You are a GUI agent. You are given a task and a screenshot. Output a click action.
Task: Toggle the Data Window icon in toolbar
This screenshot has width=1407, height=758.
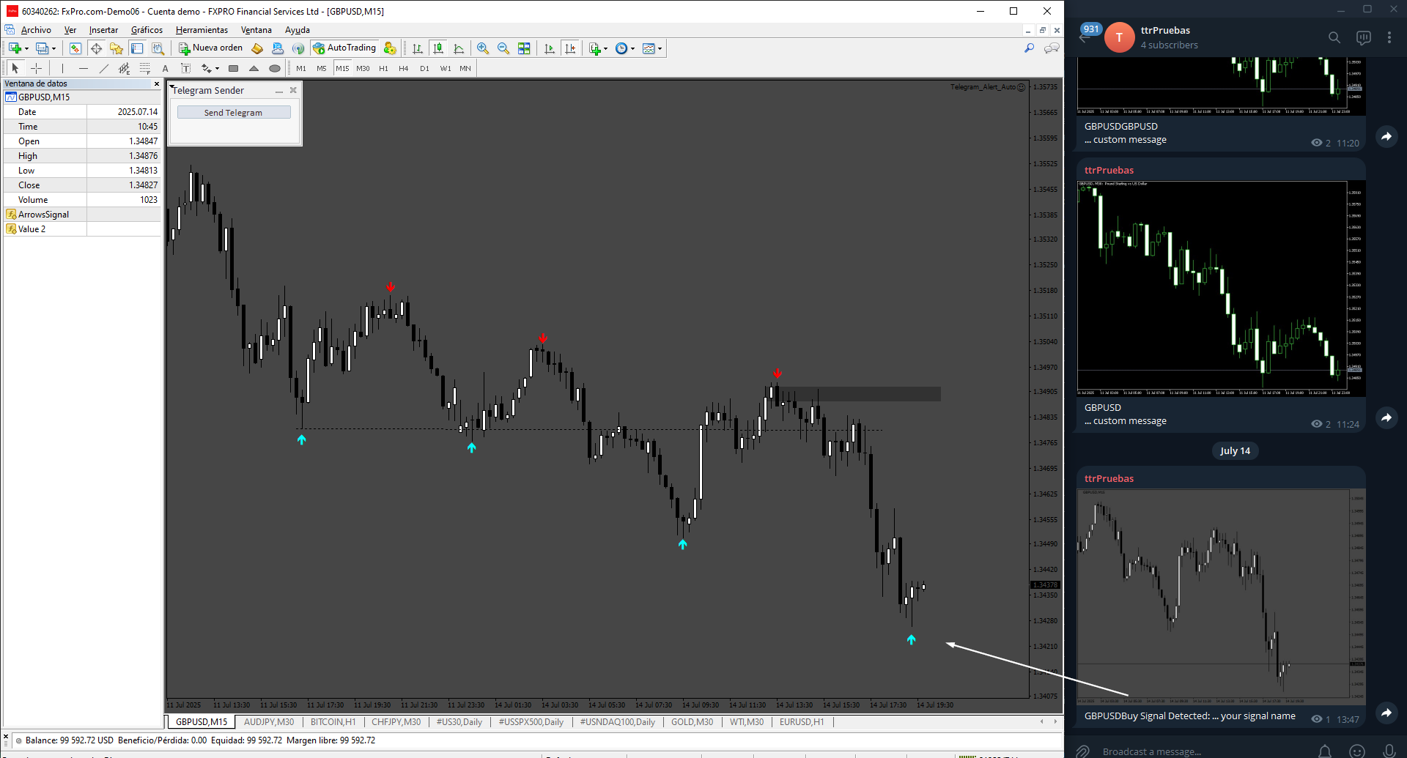pyautogui.click(x=96, y=48)
